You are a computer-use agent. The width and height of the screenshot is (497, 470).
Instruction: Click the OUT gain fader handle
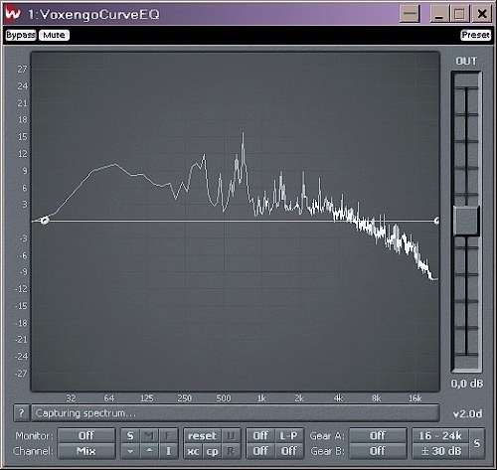[466, 221]
